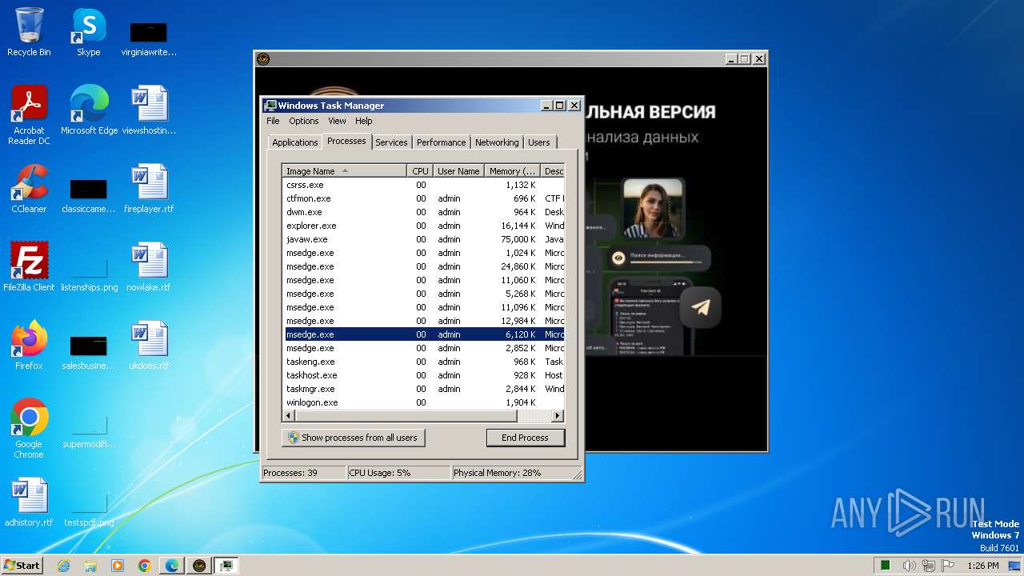Viewport: 1024px width, 576px height.
Task: Launch Skype from the desktop
Action: pos(88,32)
